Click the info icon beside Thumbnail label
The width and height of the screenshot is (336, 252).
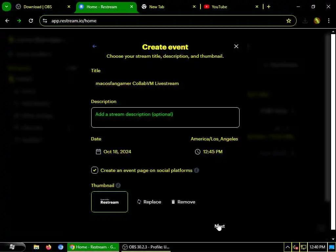118,185
